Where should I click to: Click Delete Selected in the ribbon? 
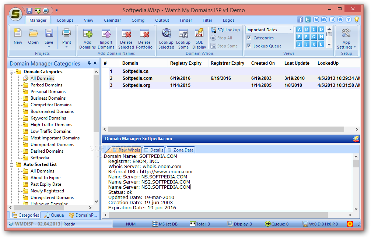pyautogui.click(x=126, y=39)
